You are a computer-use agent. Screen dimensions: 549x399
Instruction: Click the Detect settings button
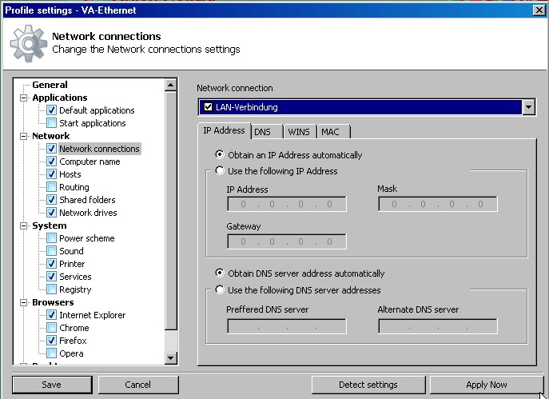pyautogui.click(x=368, y=385)
